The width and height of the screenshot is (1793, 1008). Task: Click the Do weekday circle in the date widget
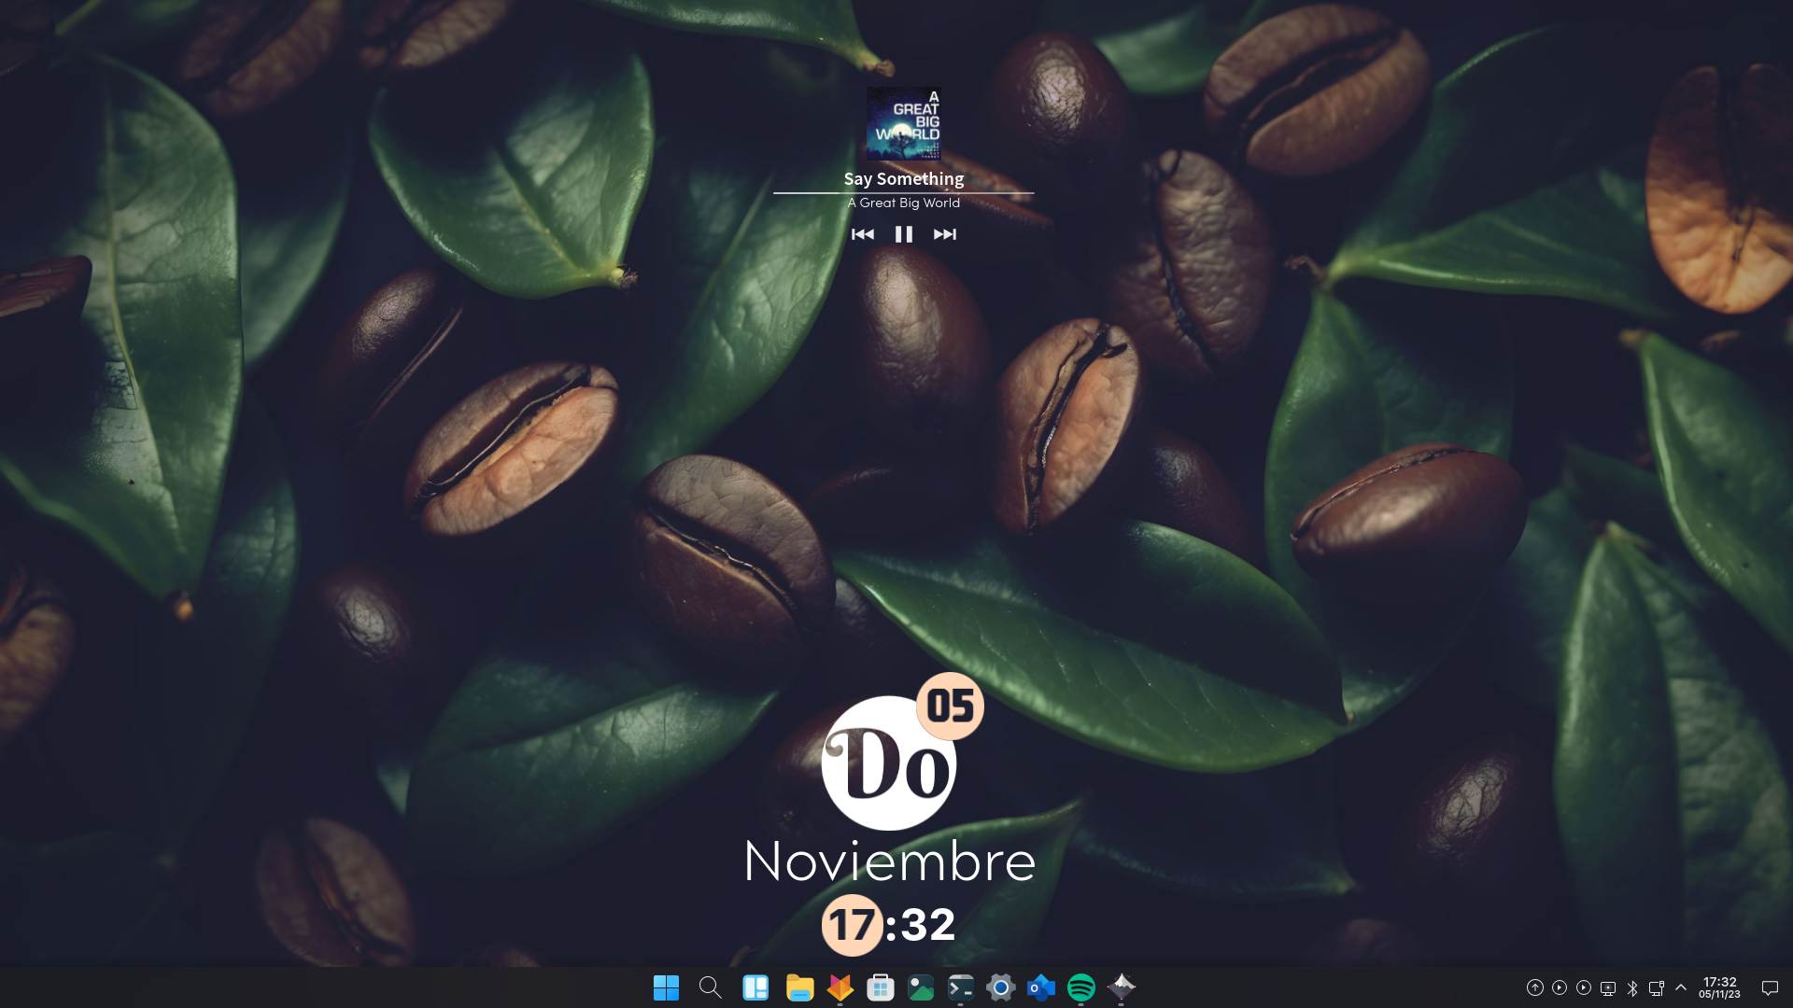click(888, 763)
